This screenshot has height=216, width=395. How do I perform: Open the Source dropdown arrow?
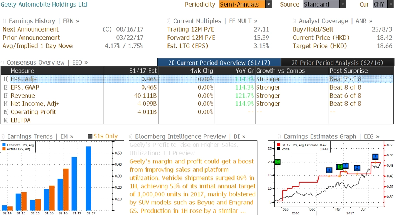(x=343, y=4)
